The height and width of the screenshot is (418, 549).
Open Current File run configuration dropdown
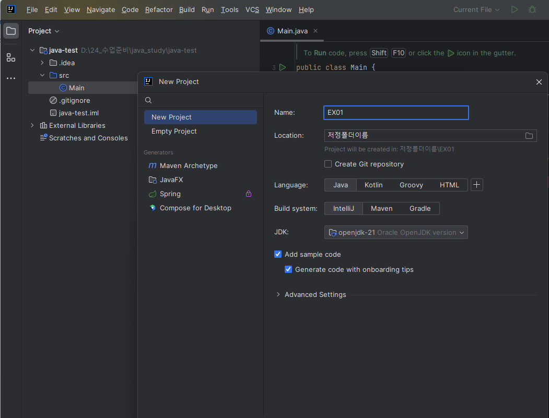[476, 10]
